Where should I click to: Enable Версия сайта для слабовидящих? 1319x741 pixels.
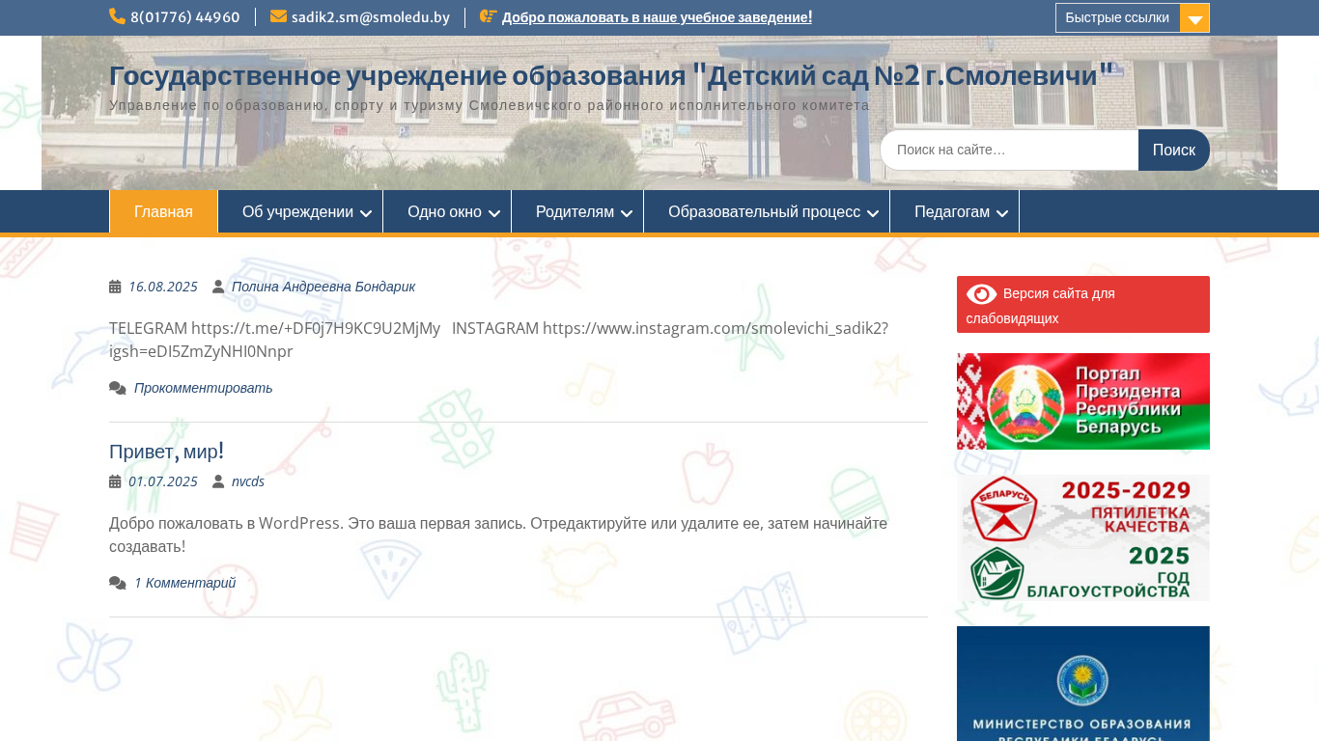click(x=1083, y=305)
